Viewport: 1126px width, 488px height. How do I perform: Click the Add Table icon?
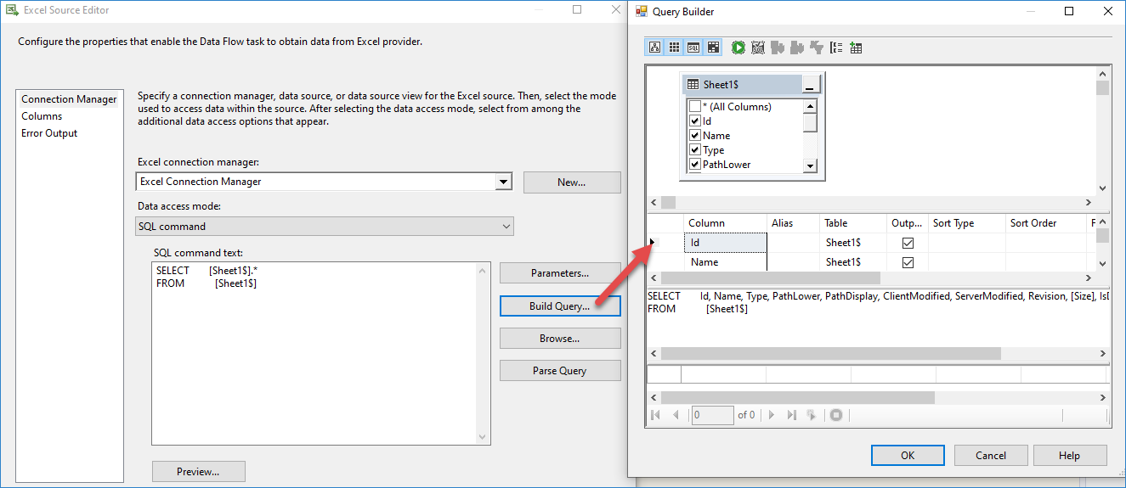[x=856, y=48]
